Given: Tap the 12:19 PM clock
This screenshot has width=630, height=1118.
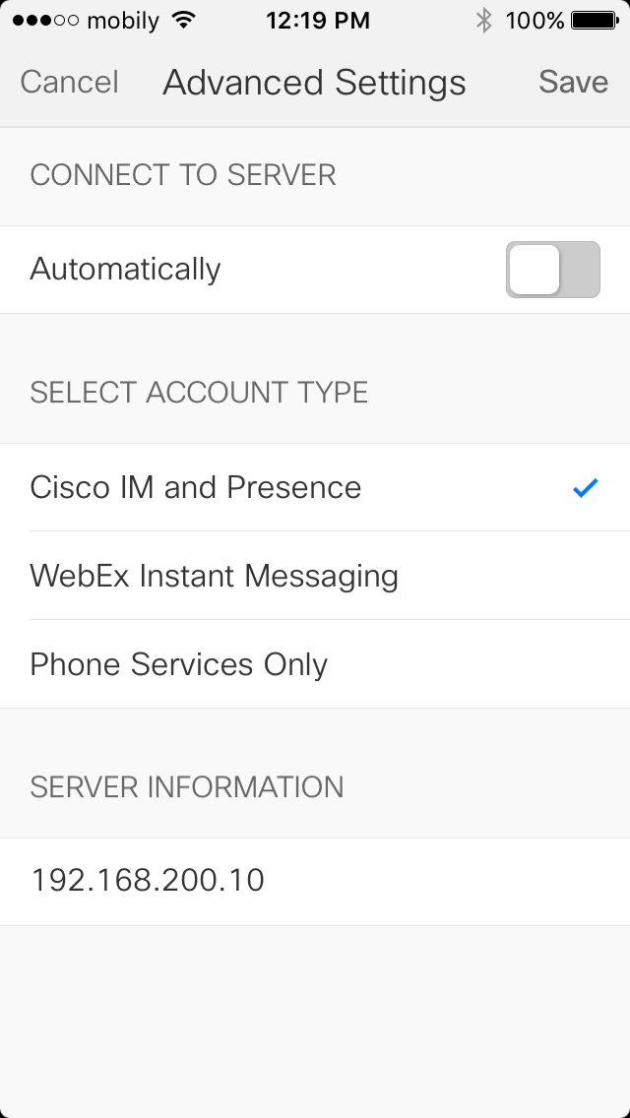Looking at the screenshot, I should coord(318,20).
